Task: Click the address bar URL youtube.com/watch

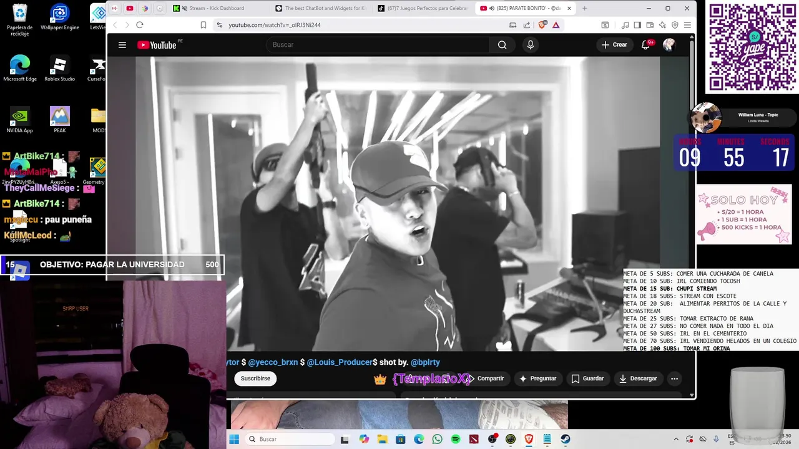Action: click(275, 25)
